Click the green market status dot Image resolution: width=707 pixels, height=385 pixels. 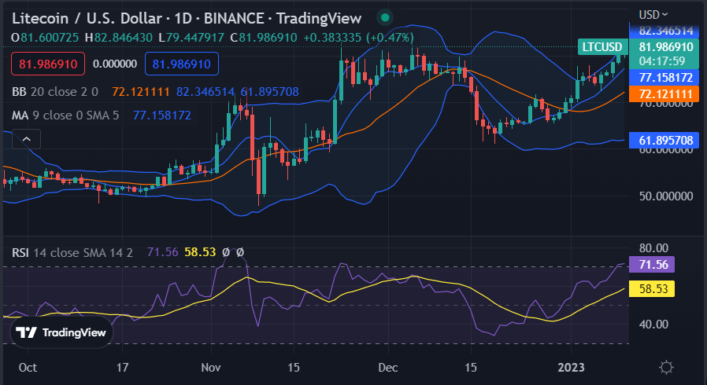tap(385, 18)
